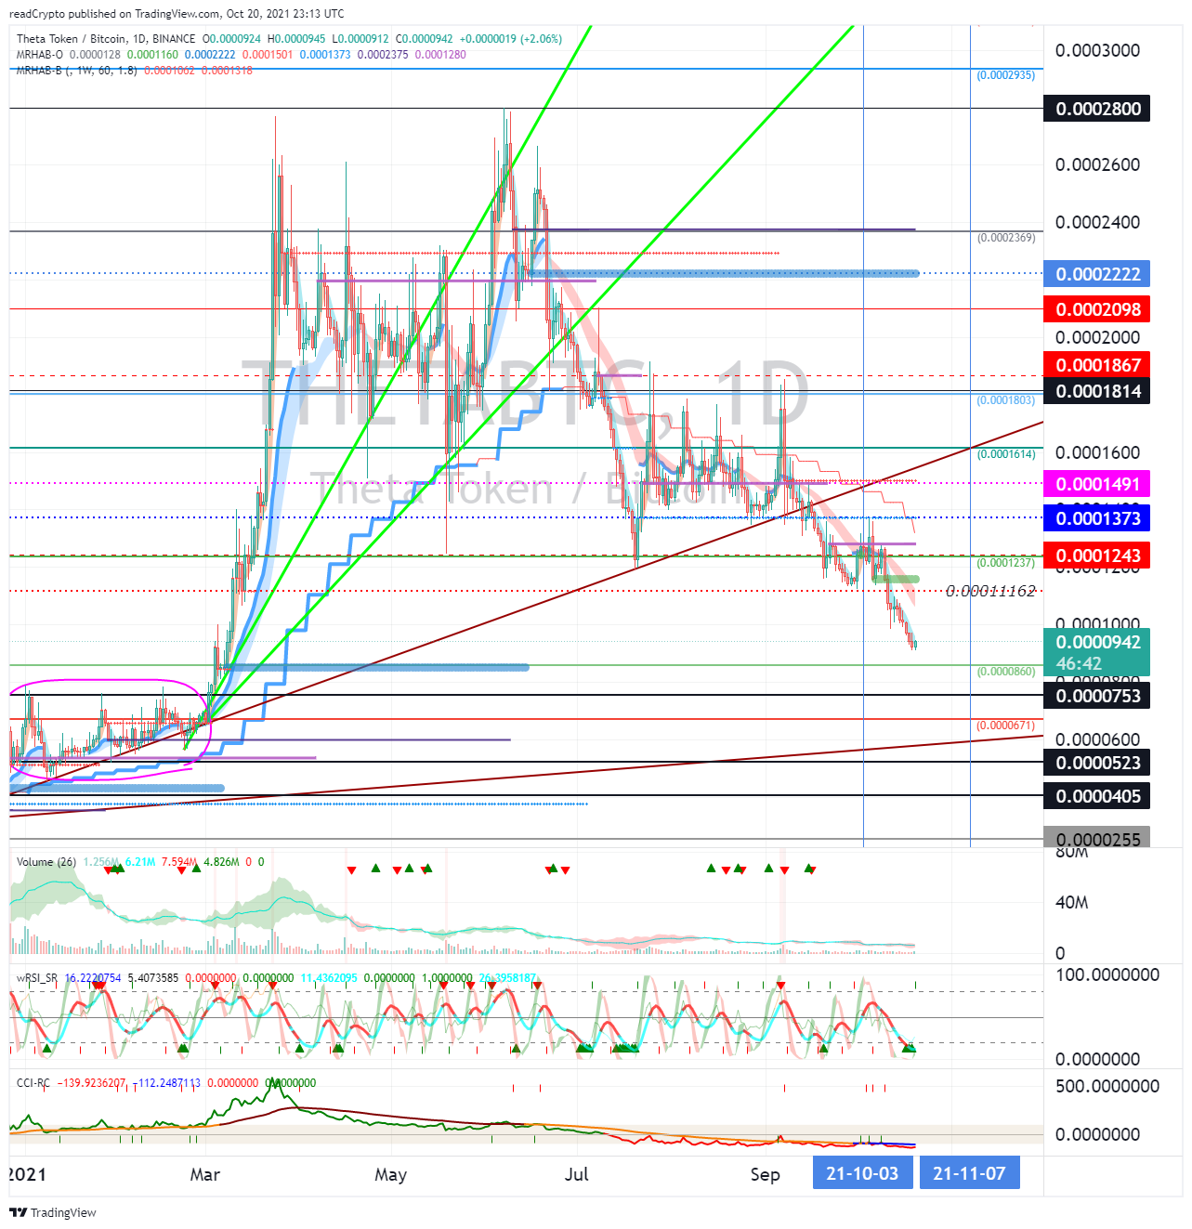Select the 0.0002222 blue price label
Image resolution: width=1192 pixels, height=1229 pixels.
(1097, 274)
